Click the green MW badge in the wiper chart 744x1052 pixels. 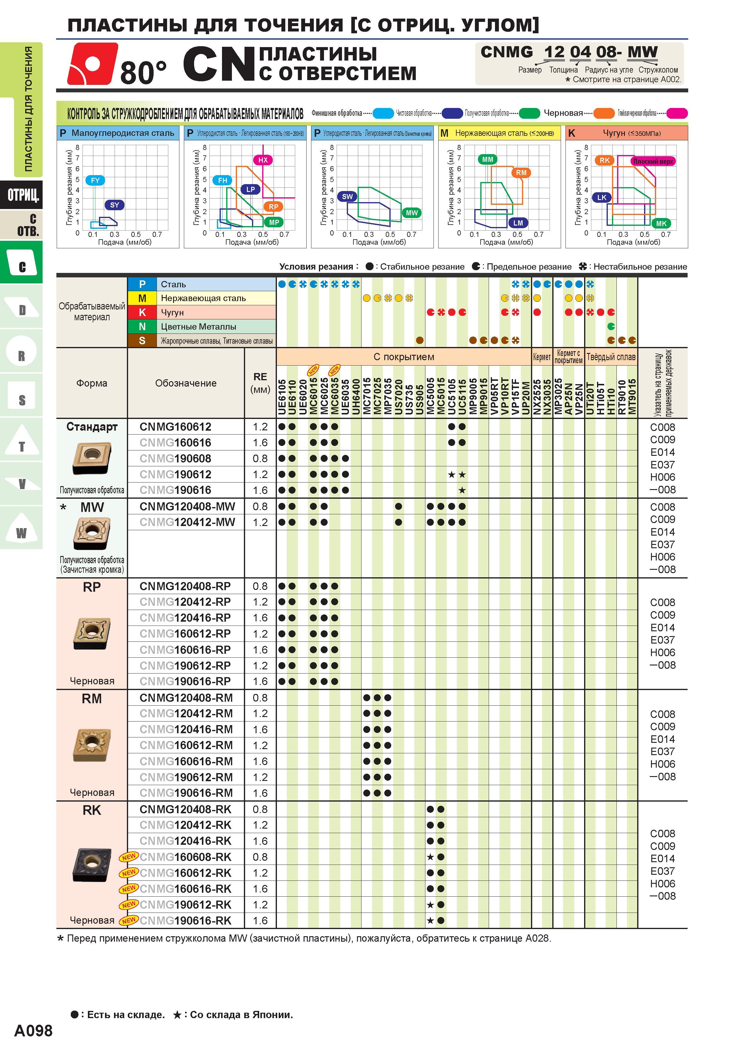[x=412, y=213]
